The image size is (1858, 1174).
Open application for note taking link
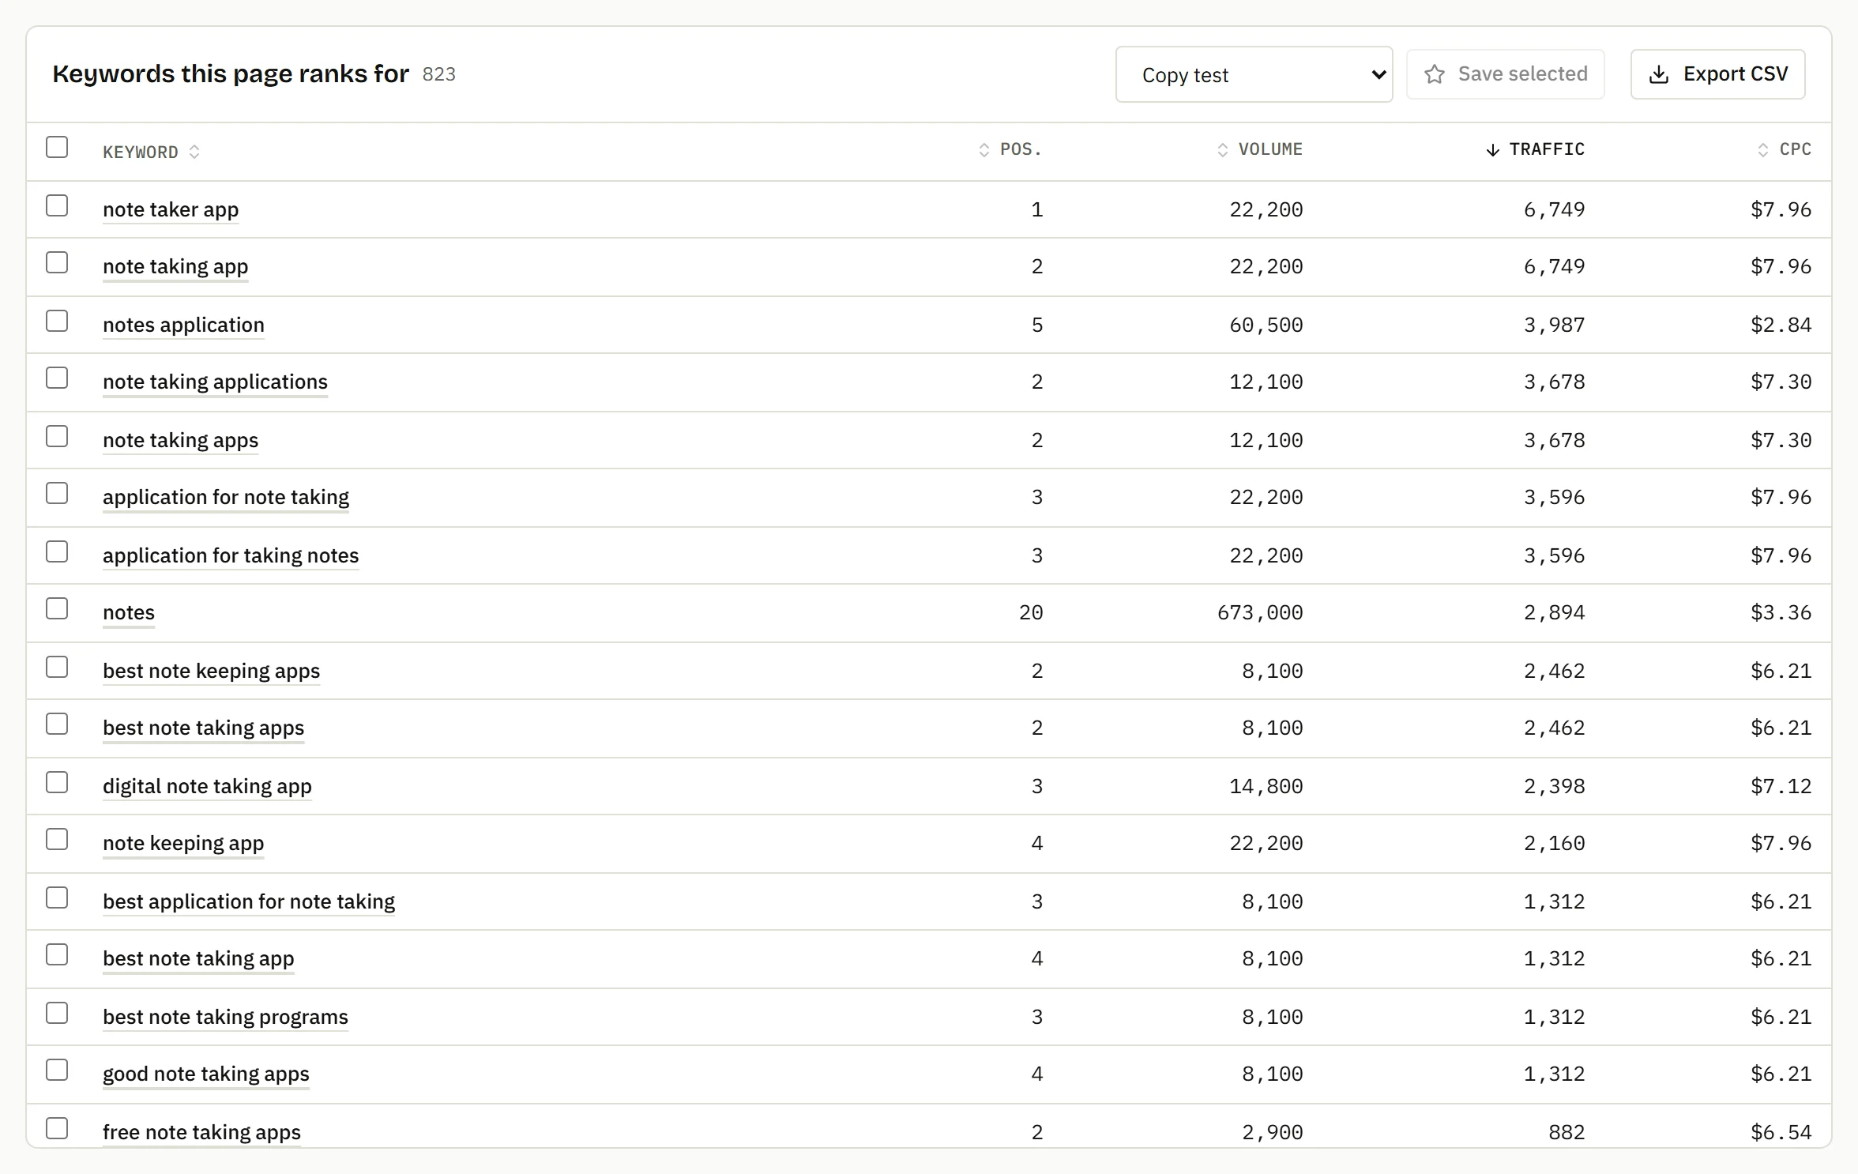[226, 498]
